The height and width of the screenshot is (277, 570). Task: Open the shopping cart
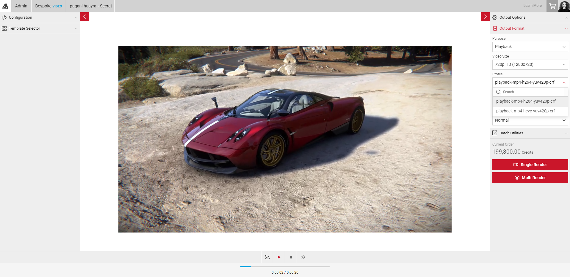pyautogui.click(x=552, y=6)
